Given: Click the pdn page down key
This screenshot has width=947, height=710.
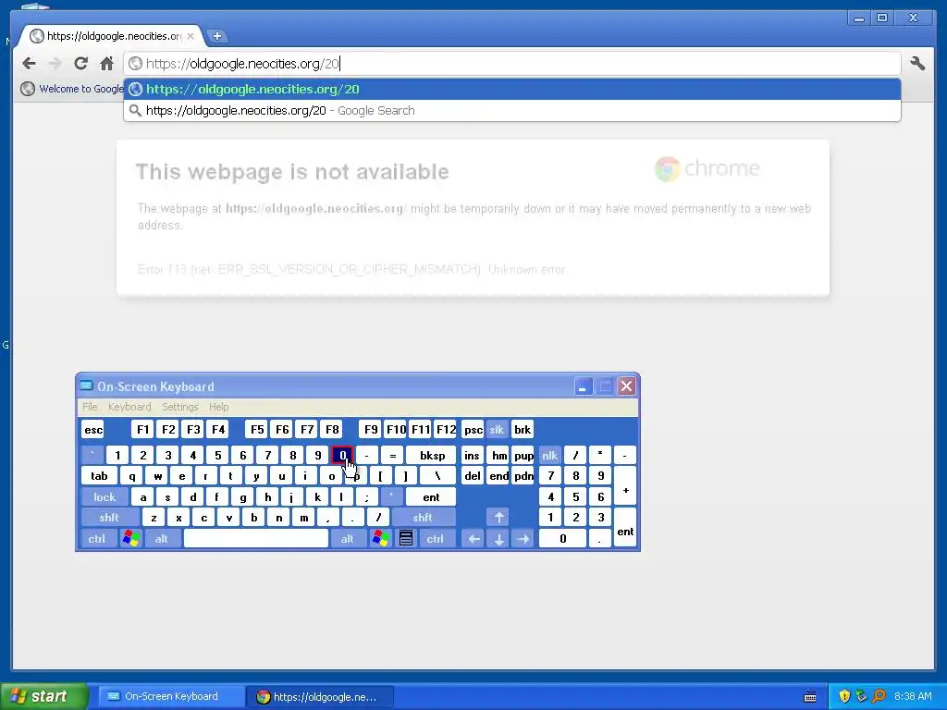Looking at the screenshot, I should pos(523,476).
